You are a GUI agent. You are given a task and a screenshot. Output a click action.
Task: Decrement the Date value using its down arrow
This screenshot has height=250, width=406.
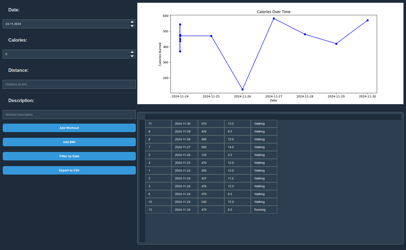coord(132,26)
